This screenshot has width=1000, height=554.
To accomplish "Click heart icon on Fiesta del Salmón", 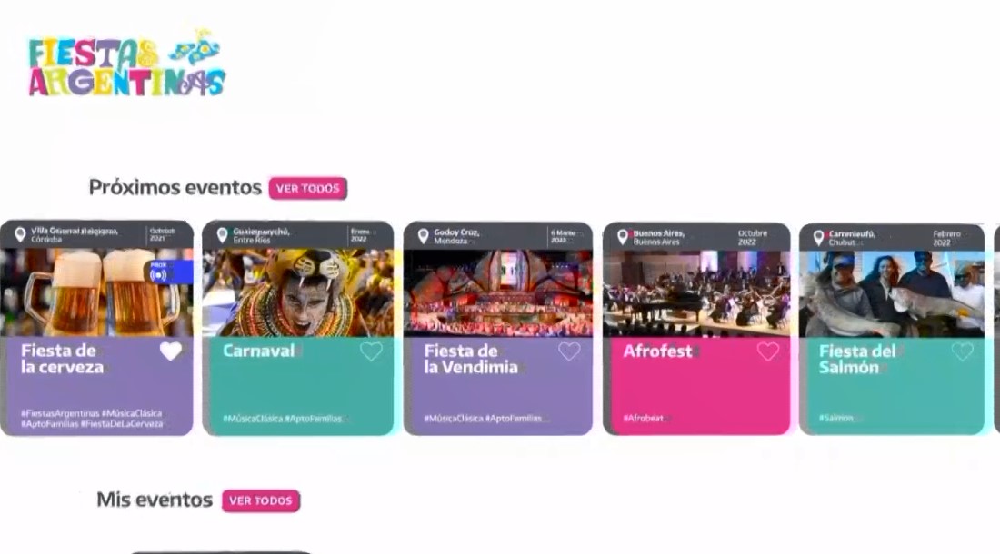I will [963, 351].
